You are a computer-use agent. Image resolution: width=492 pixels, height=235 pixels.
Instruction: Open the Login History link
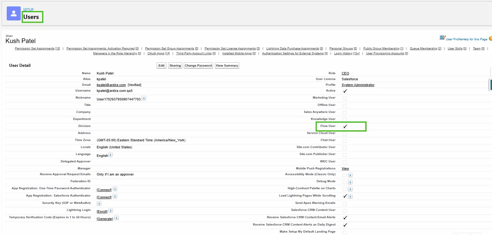[347, 53]
